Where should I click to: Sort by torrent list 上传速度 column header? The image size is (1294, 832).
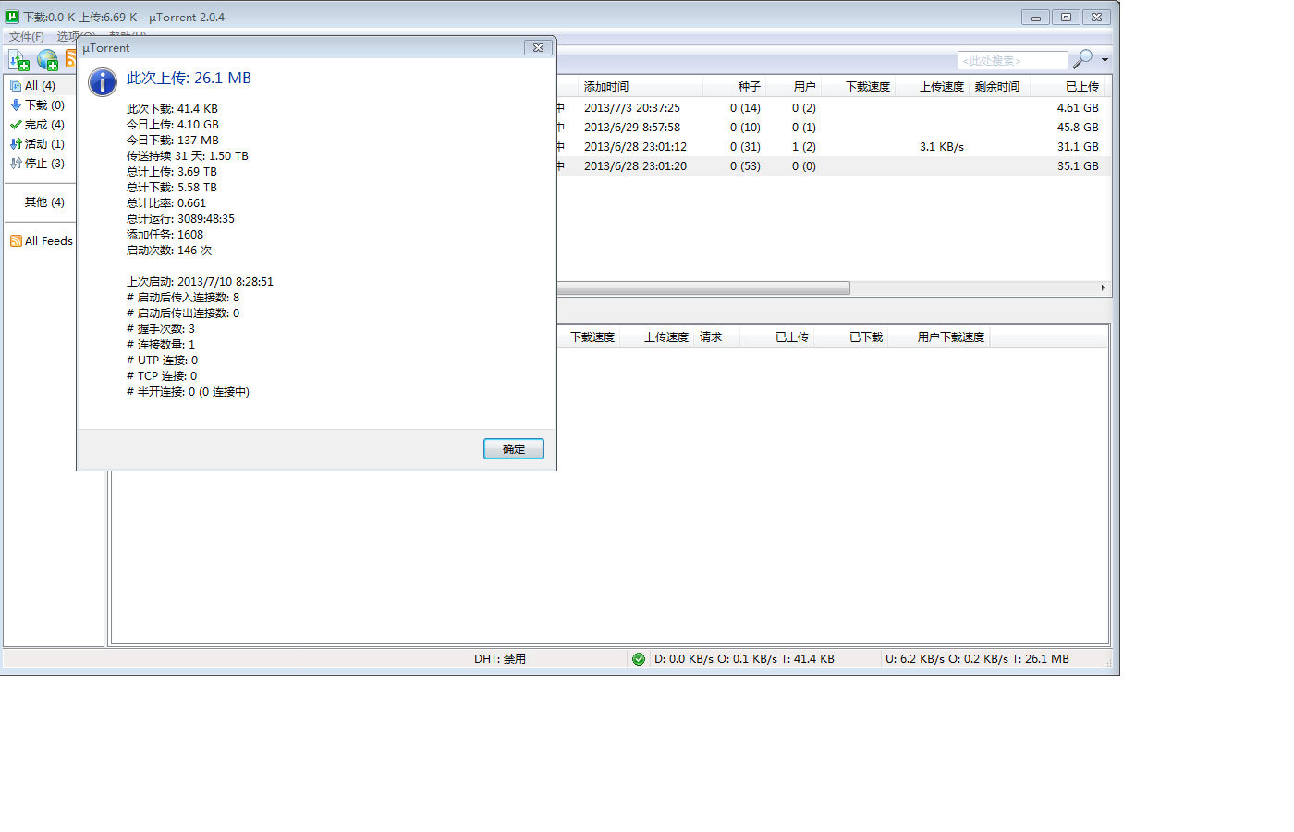pos(934,87)
